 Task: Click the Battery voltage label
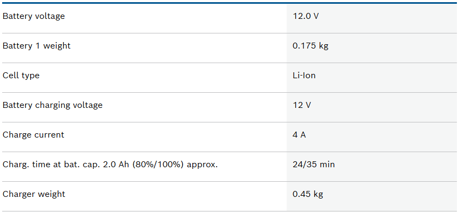(33, 16)
